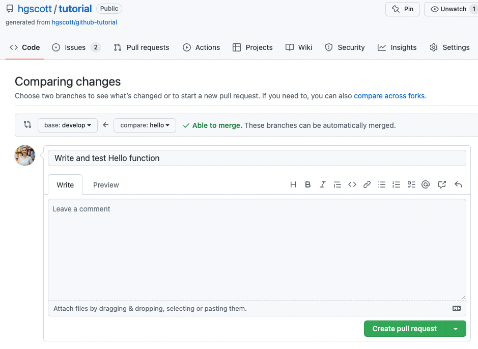The width and height of the screenshot is (478, 349).
Task: Switch to the Projects tab
Action: pyautogui.click(x=252, y=47)
